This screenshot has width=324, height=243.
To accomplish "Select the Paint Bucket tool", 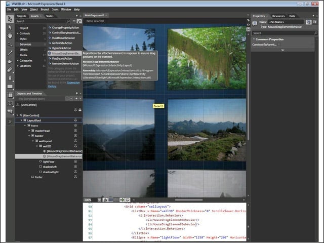I will (x=10, y=61).
